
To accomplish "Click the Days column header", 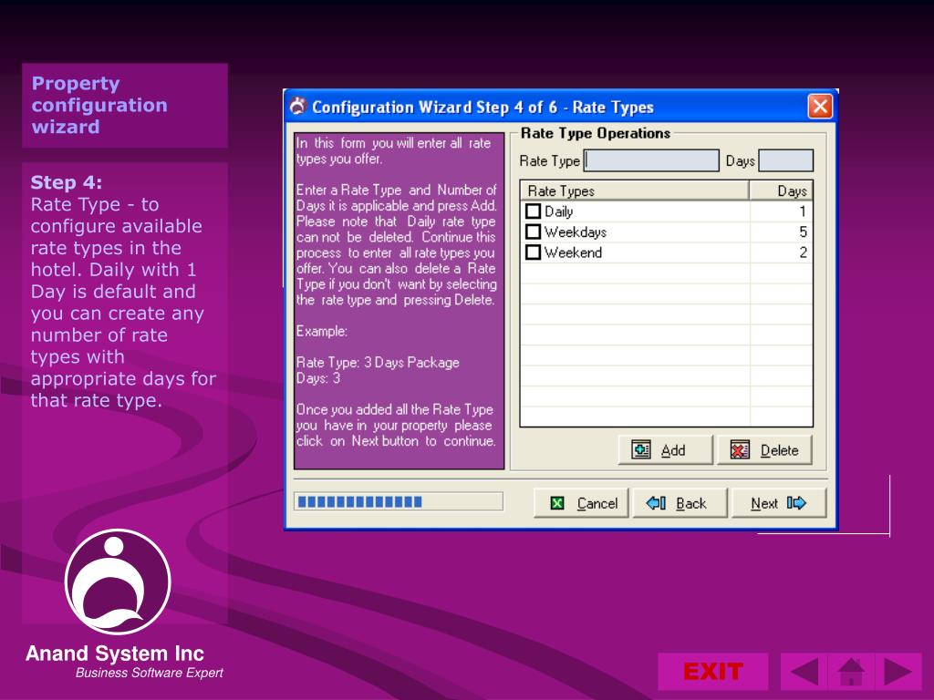I will click(781, 190).
